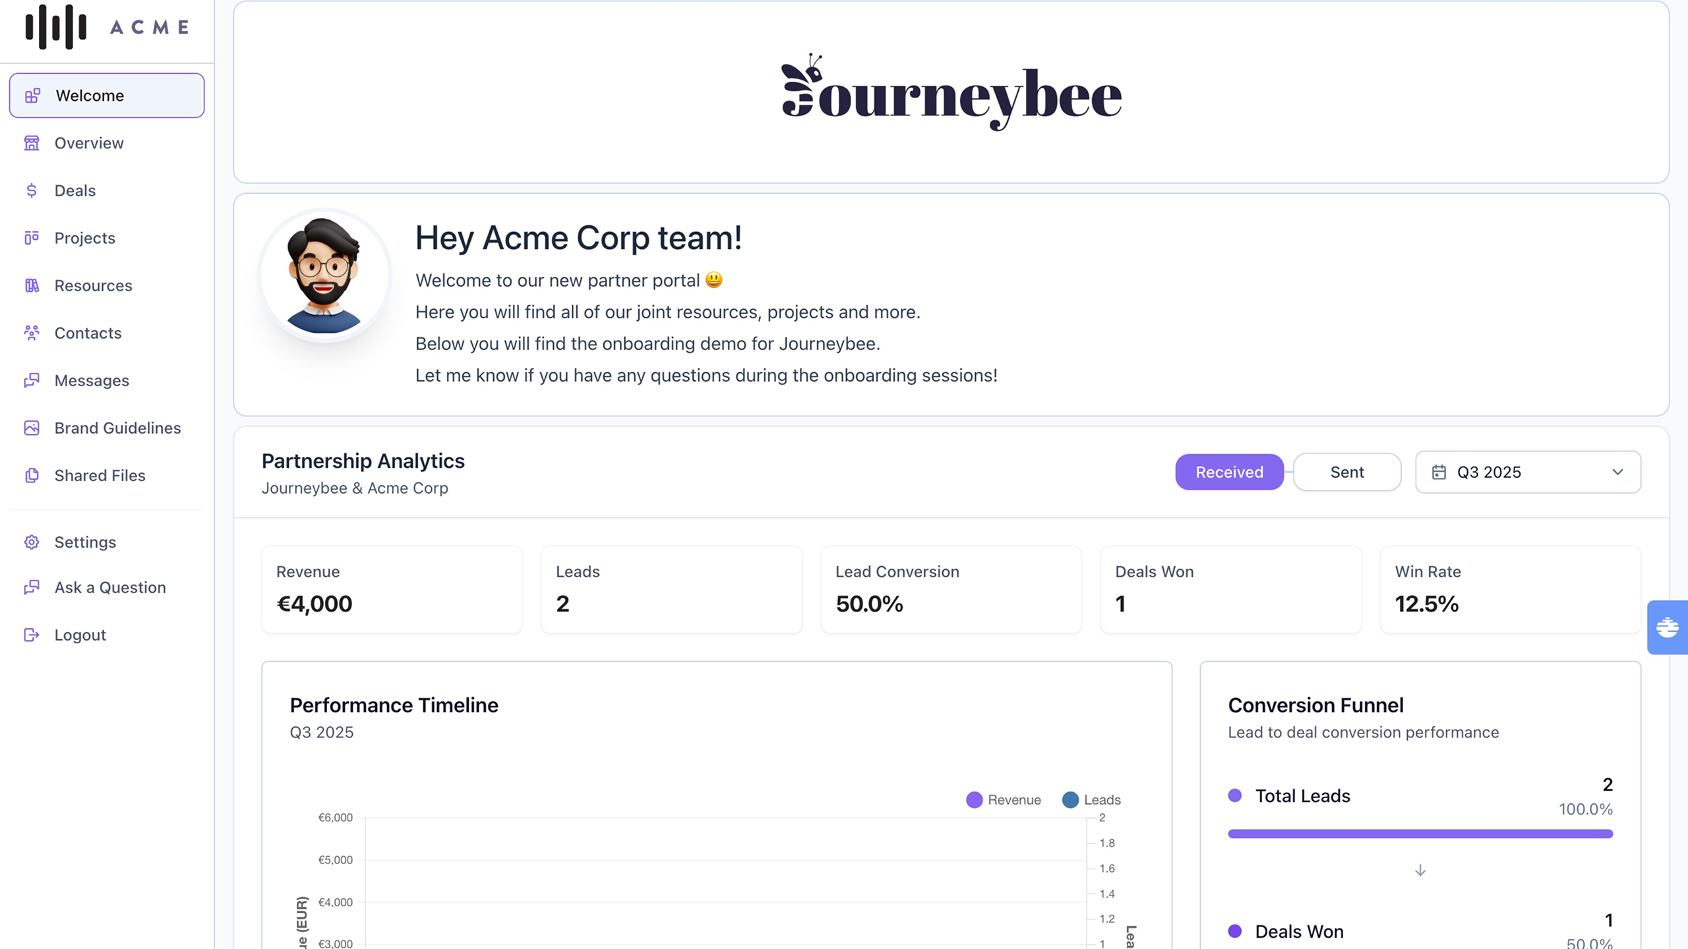This screenshot has width=1688, height=949.
Task: Click the Ask a Question link
Action: pos(110,587)
